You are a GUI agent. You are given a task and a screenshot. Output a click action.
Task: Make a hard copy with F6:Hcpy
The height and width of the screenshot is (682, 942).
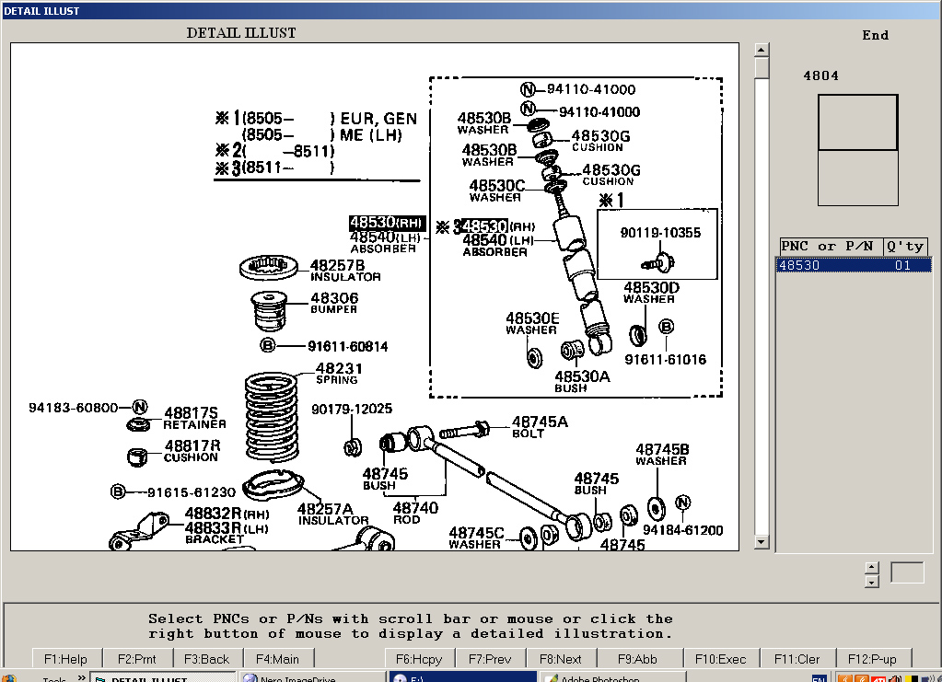tap(419, 658)
